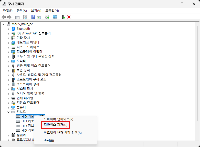Maximize the 장치 관리자 window
This screenshot has height=147, width=200.
click(x=182, y=4)
